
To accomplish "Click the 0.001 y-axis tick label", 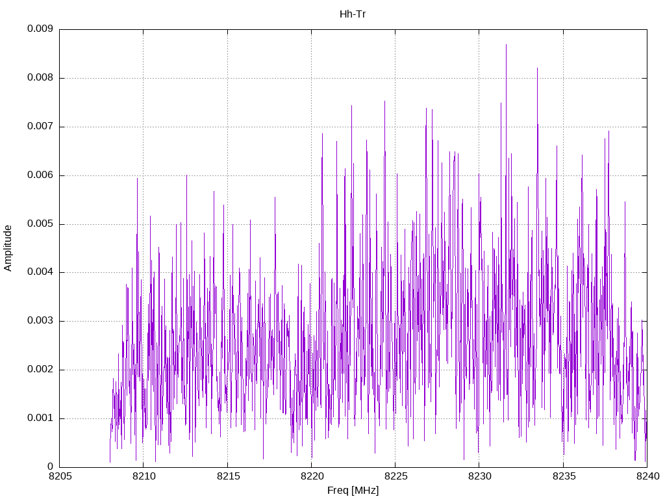I will [x=40, y=418].
